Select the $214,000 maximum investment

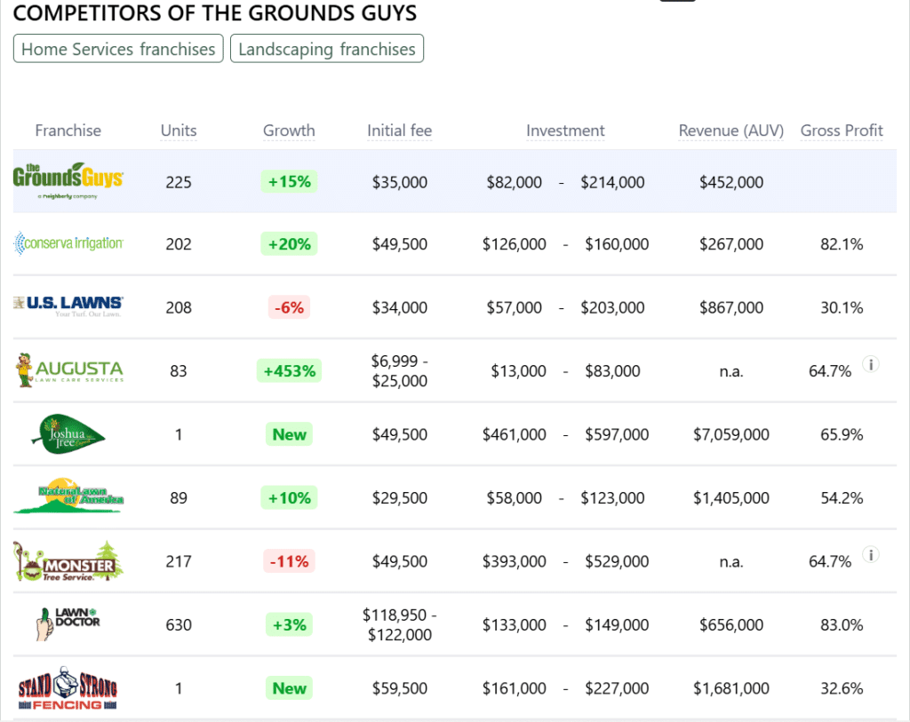tap(612, 182)
